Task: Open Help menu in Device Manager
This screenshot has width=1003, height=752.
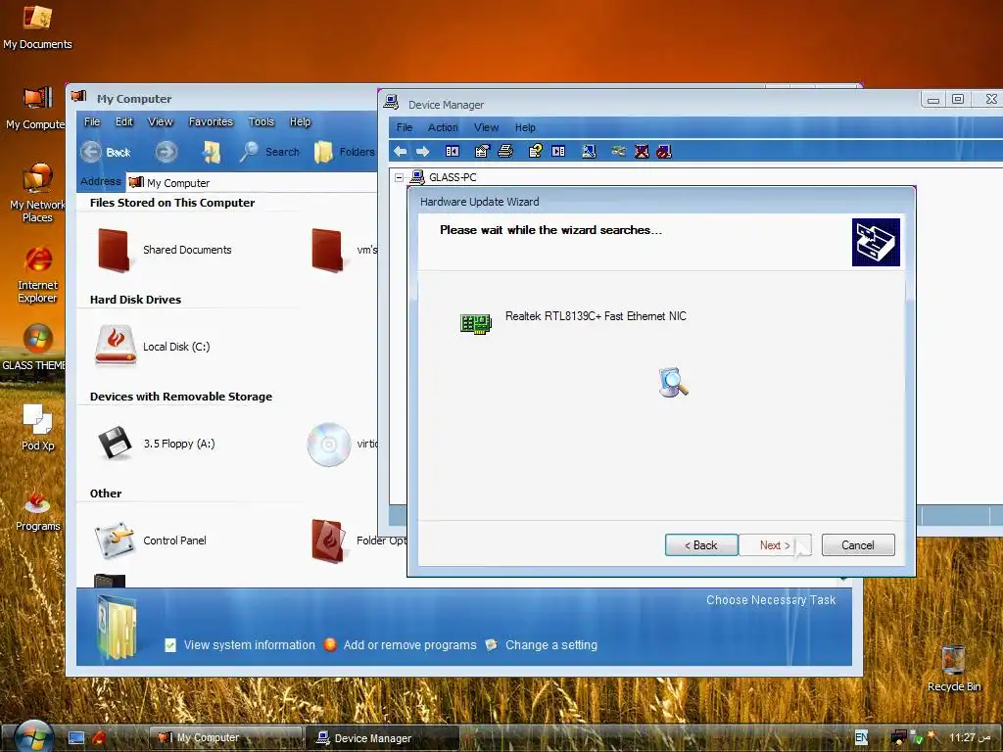Action: (525, 127)
